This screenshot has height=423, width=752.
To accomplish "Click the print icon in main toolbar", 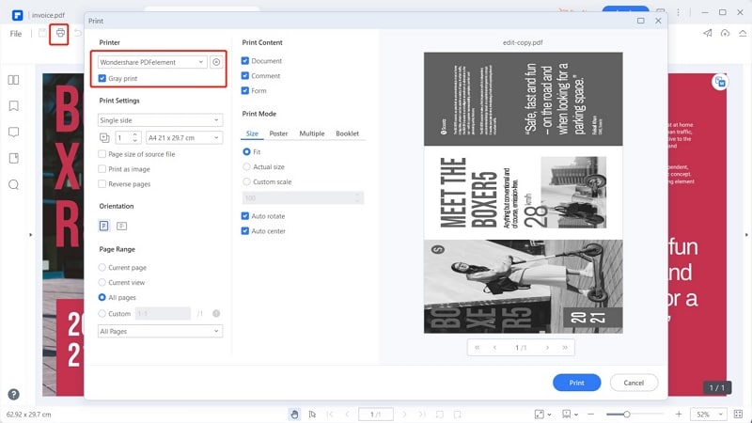I will (x=60, y=33).
